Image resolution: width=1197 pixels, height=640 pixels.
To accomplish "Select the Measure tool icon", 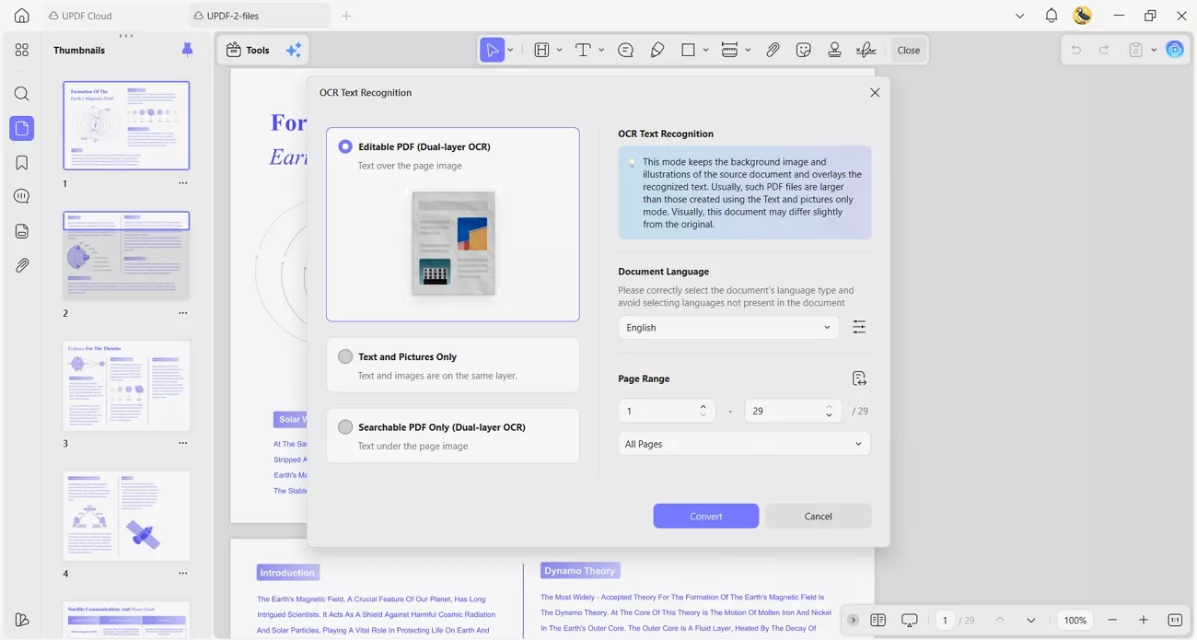I will point(729,50).
